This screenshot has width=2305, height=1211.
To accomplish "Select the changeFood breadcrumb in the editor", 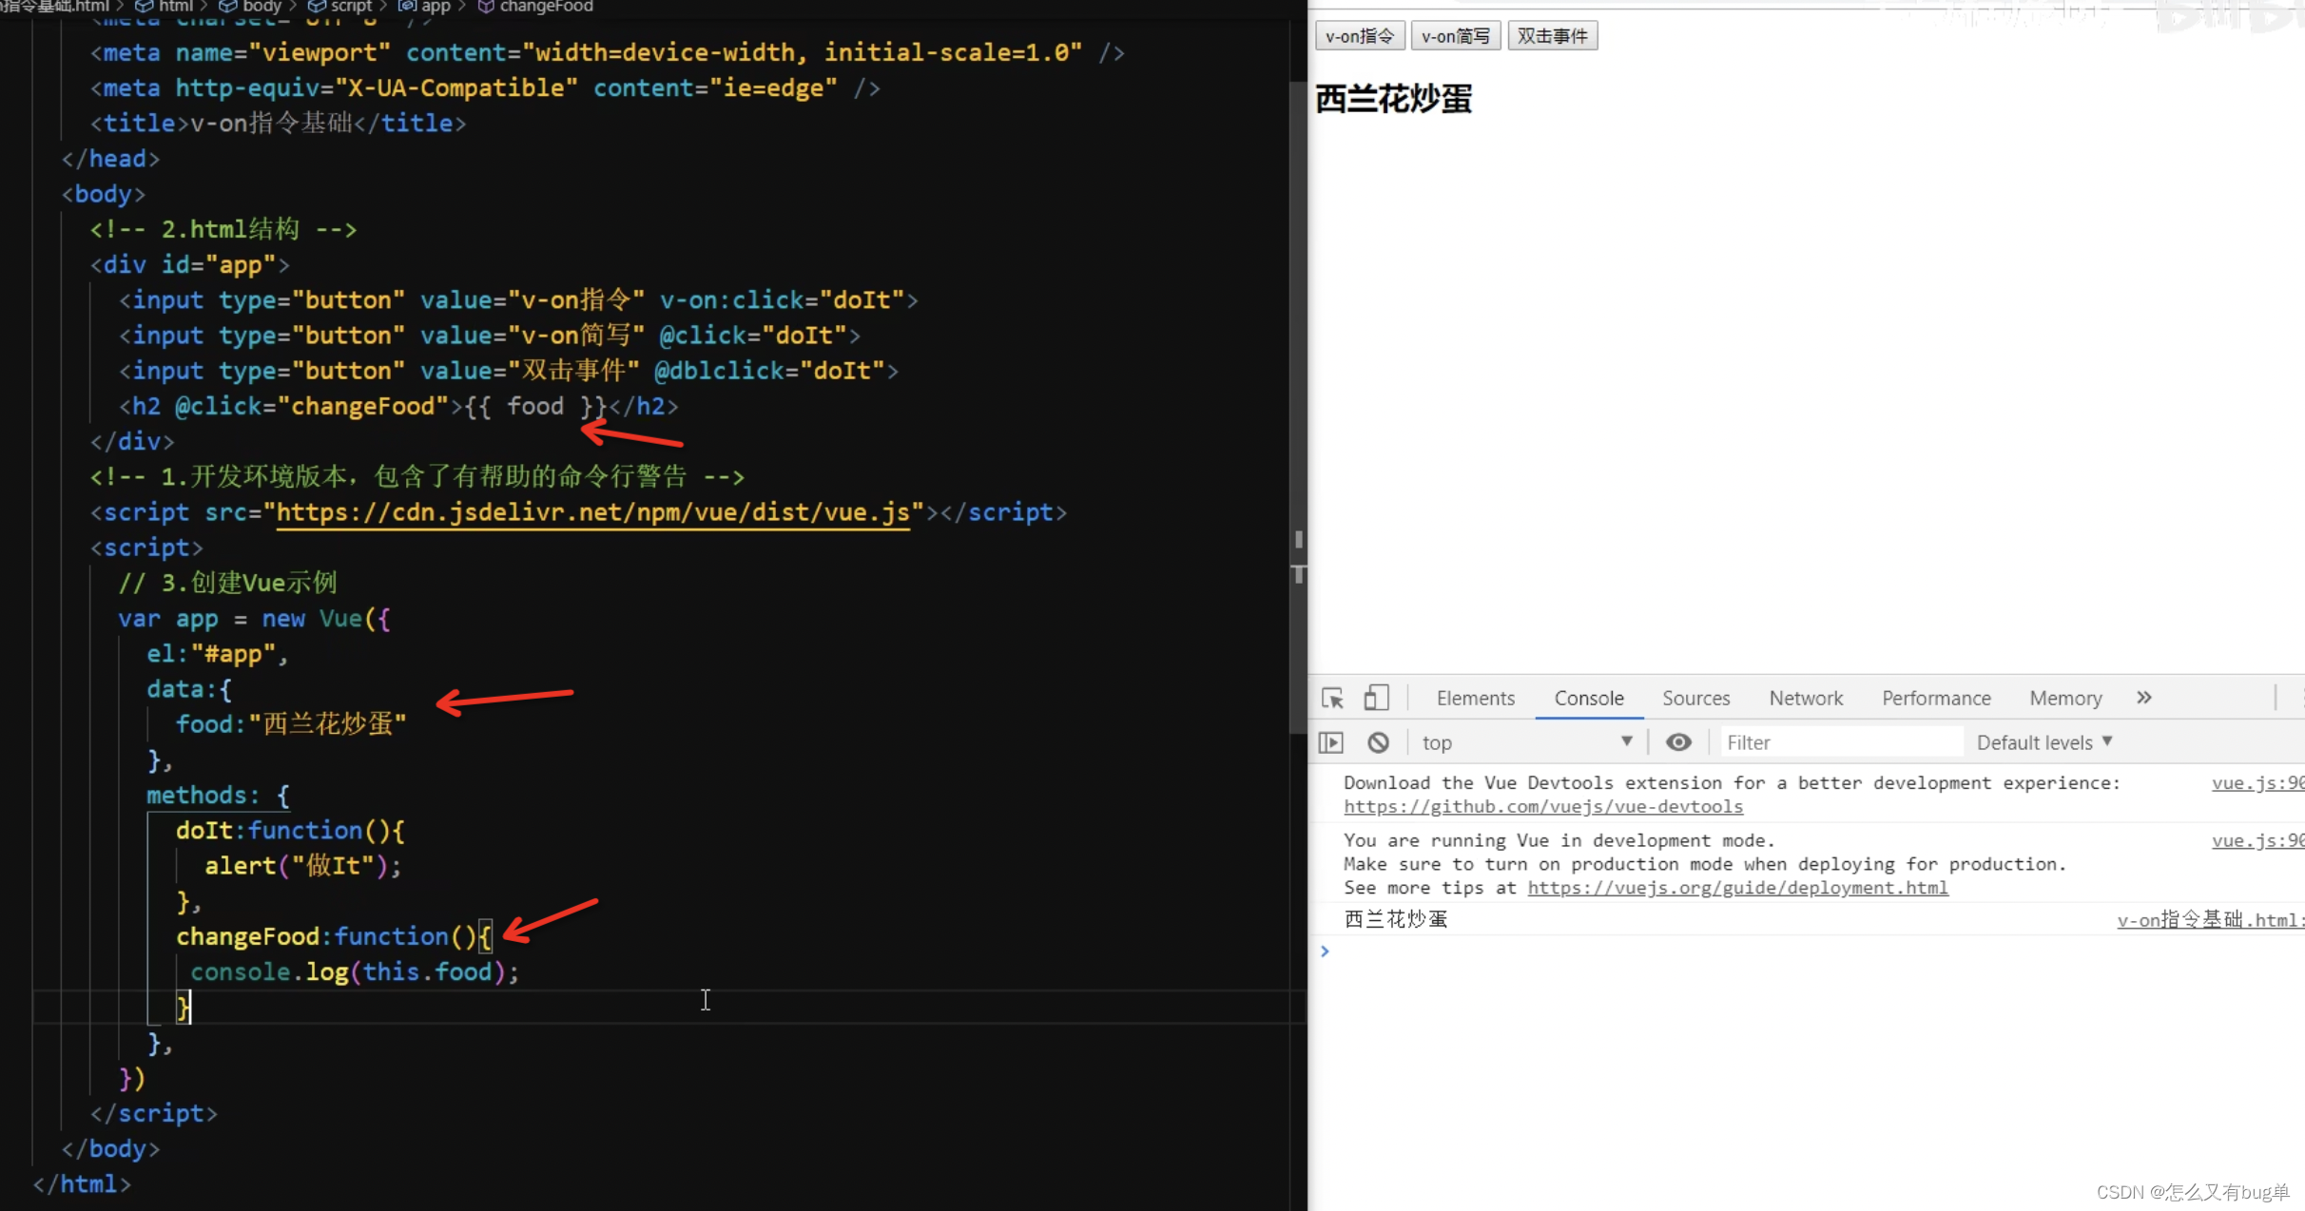I will point(535,7).
